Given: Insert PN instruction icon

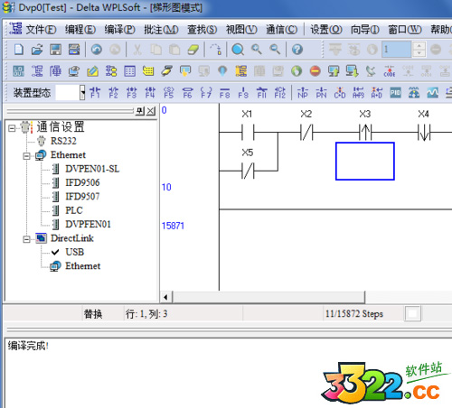Looking at the screenshot, I should [x=321, y=93].
